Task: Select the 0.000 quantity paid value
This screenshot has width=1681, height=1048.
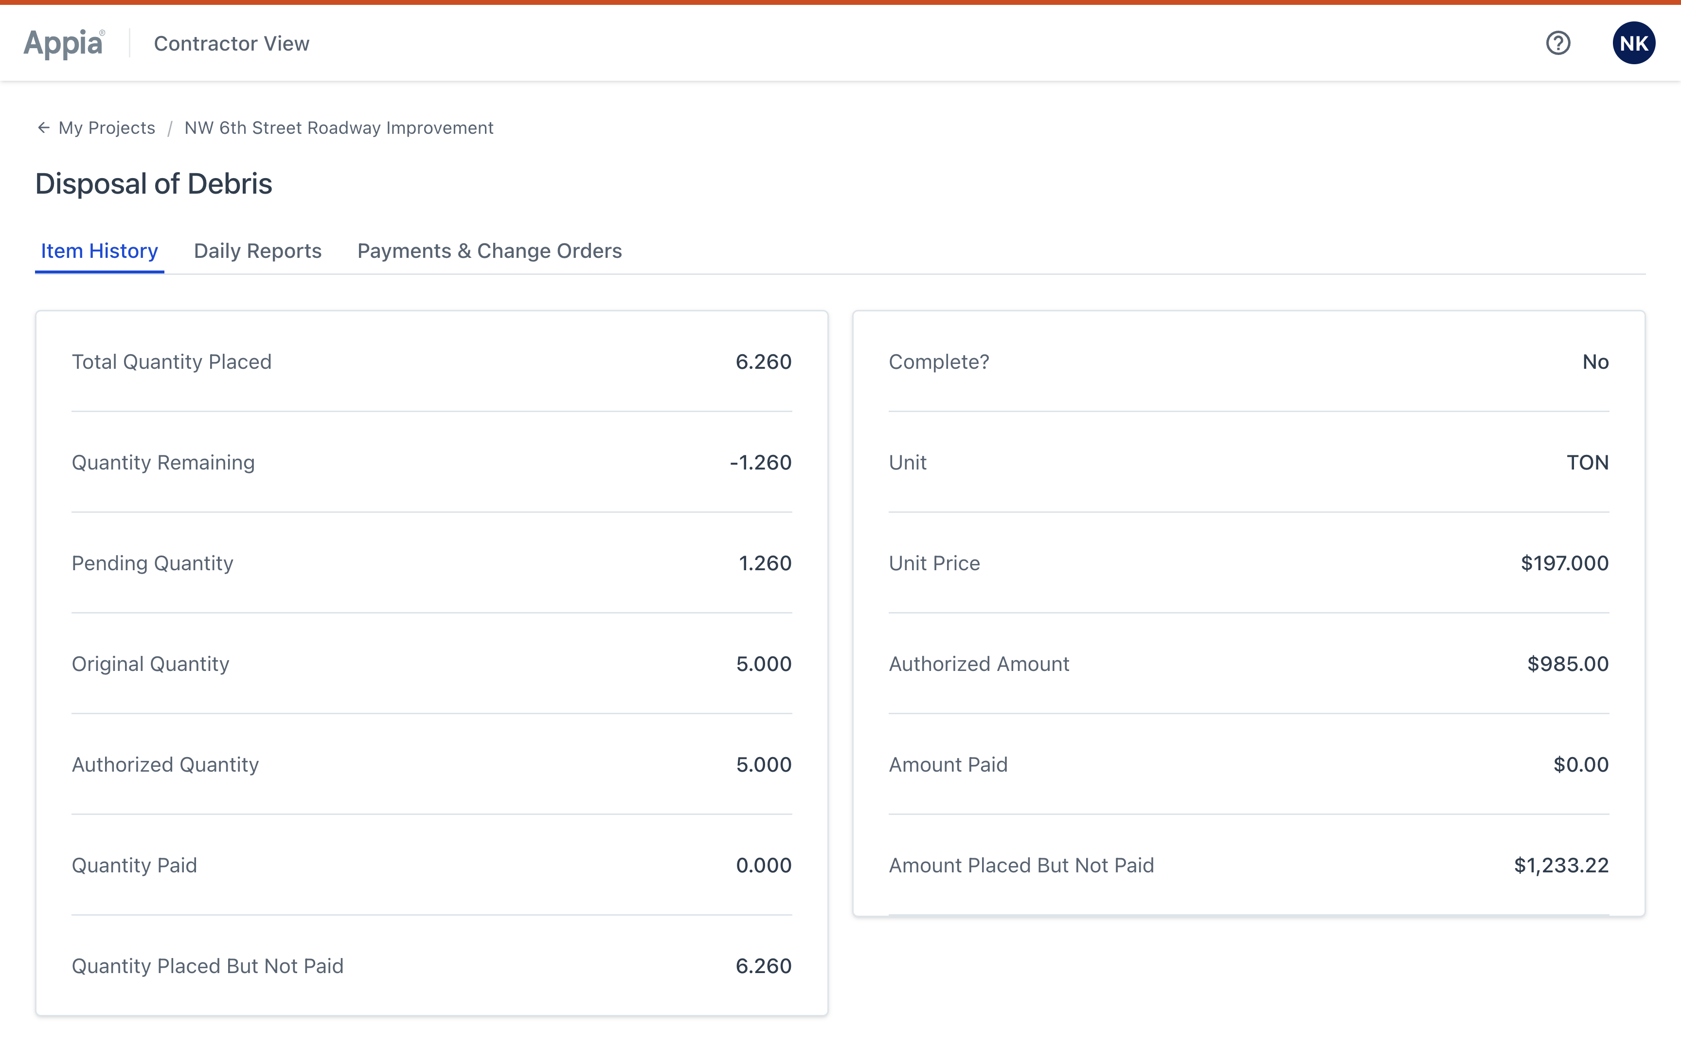Action: point(764,865)
